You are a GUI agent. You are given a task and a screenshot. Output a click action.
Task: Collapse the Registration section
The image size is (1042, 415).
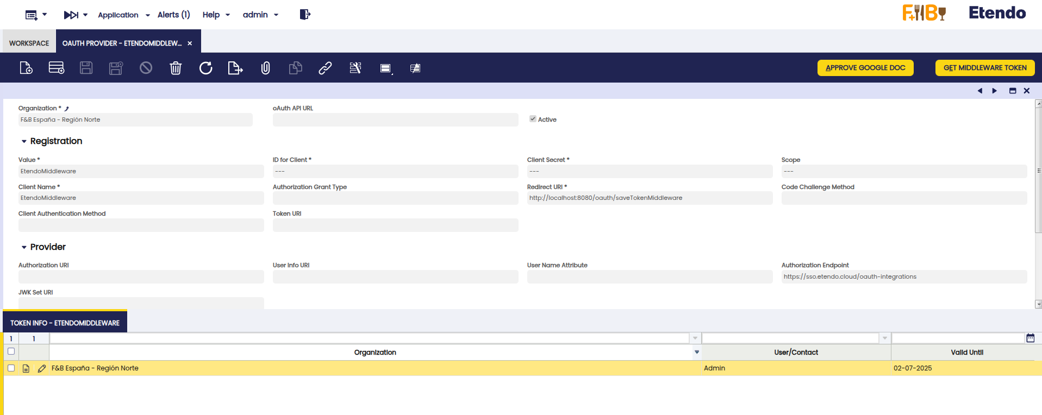24,141
